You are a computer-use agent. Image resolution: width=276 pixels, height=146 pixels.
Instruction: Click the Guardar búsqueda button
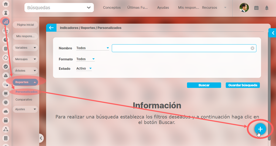[x=243, y=85]
